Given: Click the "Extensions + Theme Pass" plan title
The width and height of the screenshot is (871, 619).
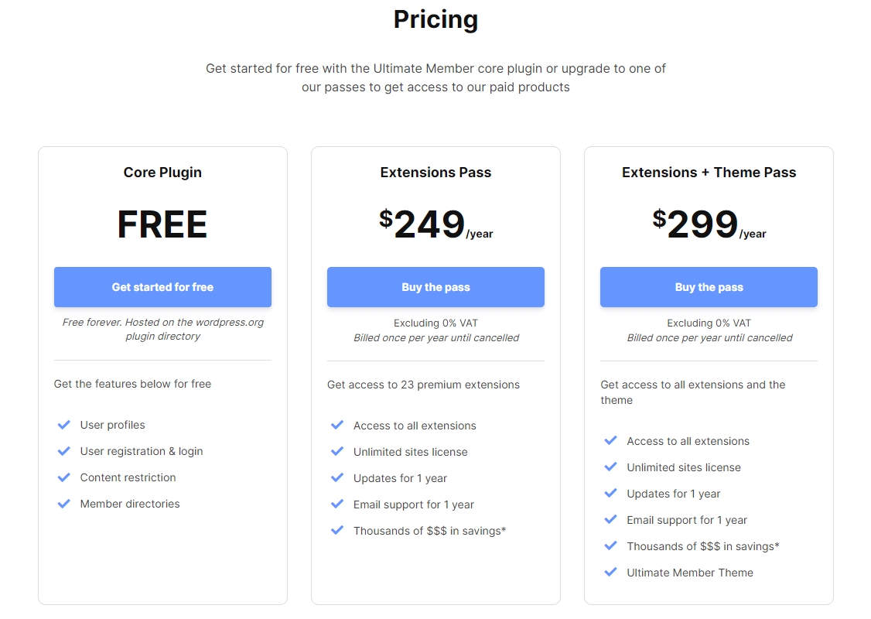Looking at the screenshot, I should (x=709, y=173).
